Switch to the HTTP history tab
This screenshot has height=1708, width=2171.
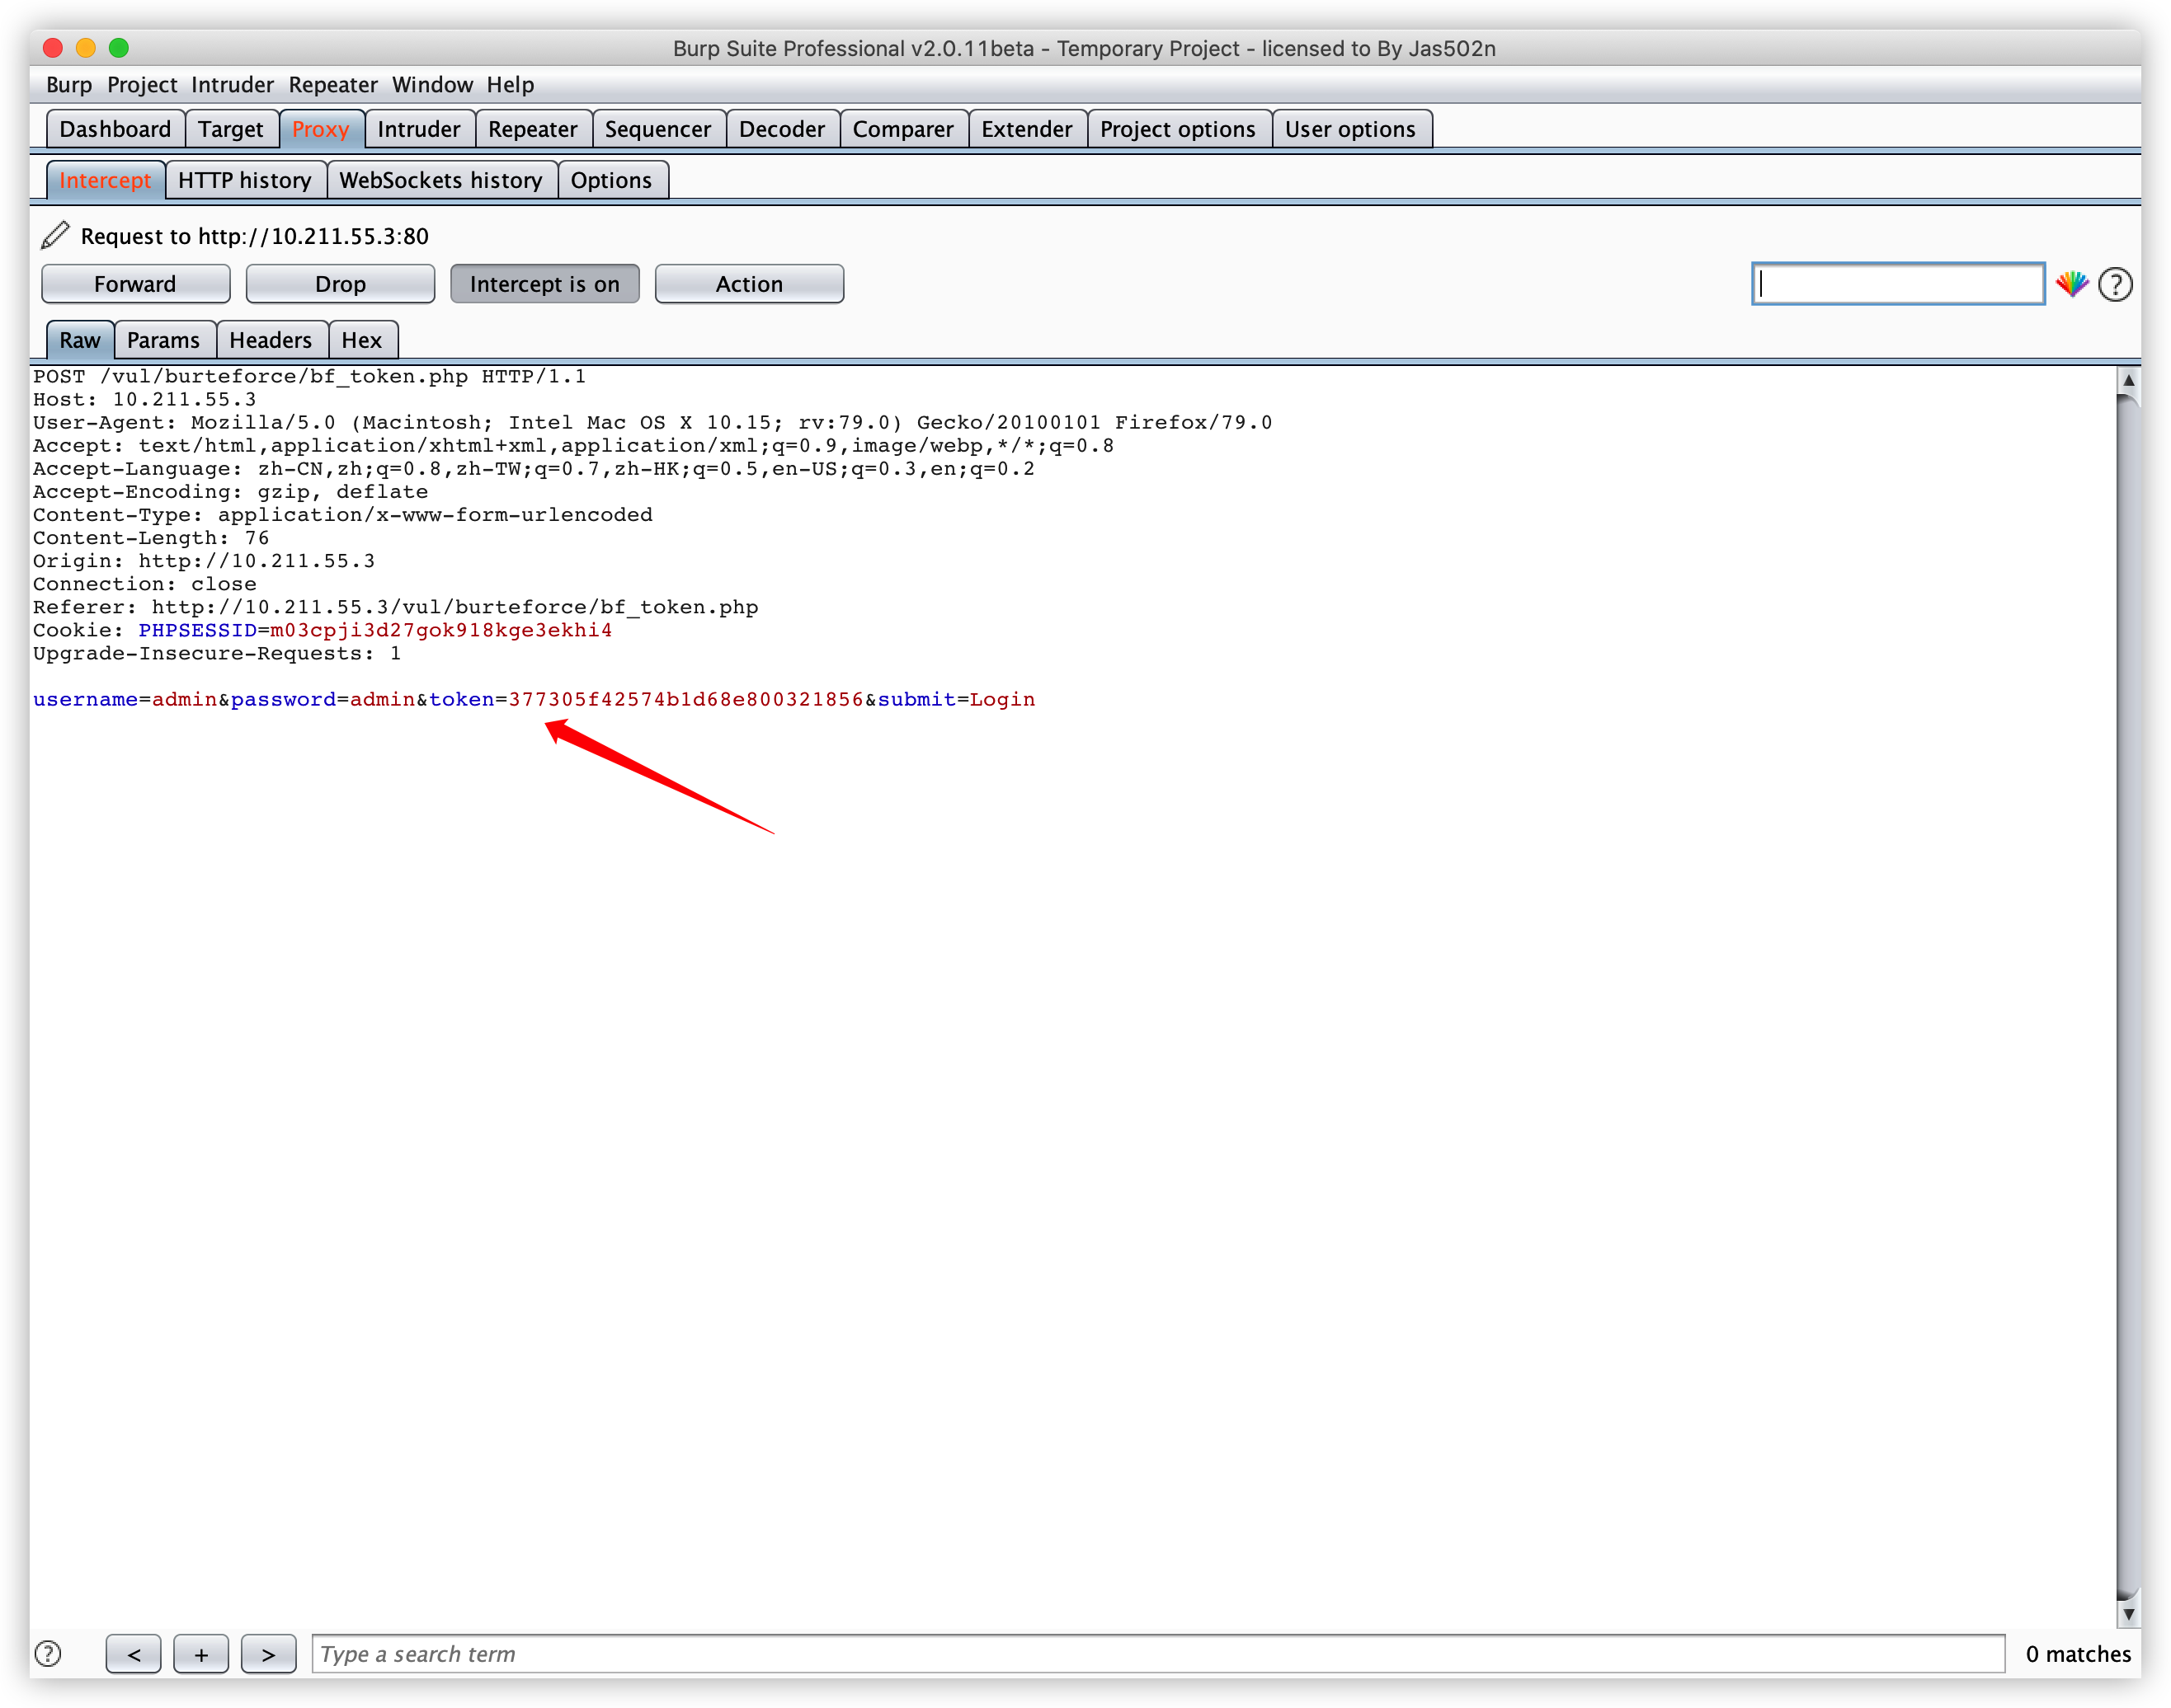tap(245, 180)
